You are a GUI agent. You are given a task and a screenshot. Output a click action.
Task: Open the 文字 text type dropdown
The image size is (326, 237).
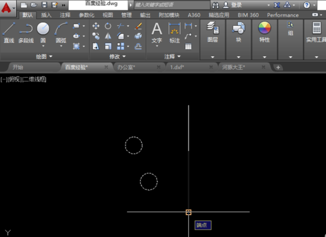[157, 46]
